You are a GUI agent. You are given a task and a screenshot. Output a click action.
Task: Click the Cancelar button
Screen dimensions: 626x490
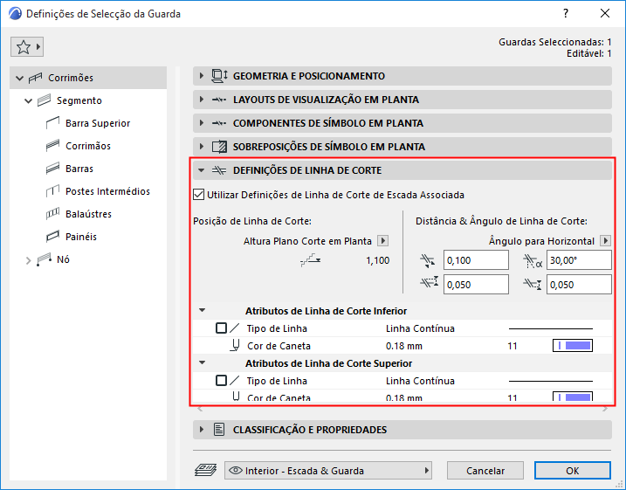click(485, 471)
